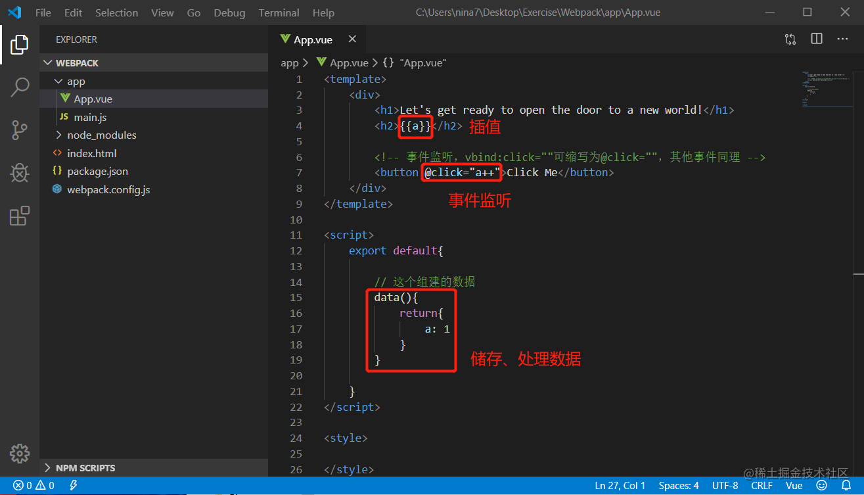Change encoding via UTF-8 status item
The width and height of the screenshot is (864, 495).
tap(725, 486)
